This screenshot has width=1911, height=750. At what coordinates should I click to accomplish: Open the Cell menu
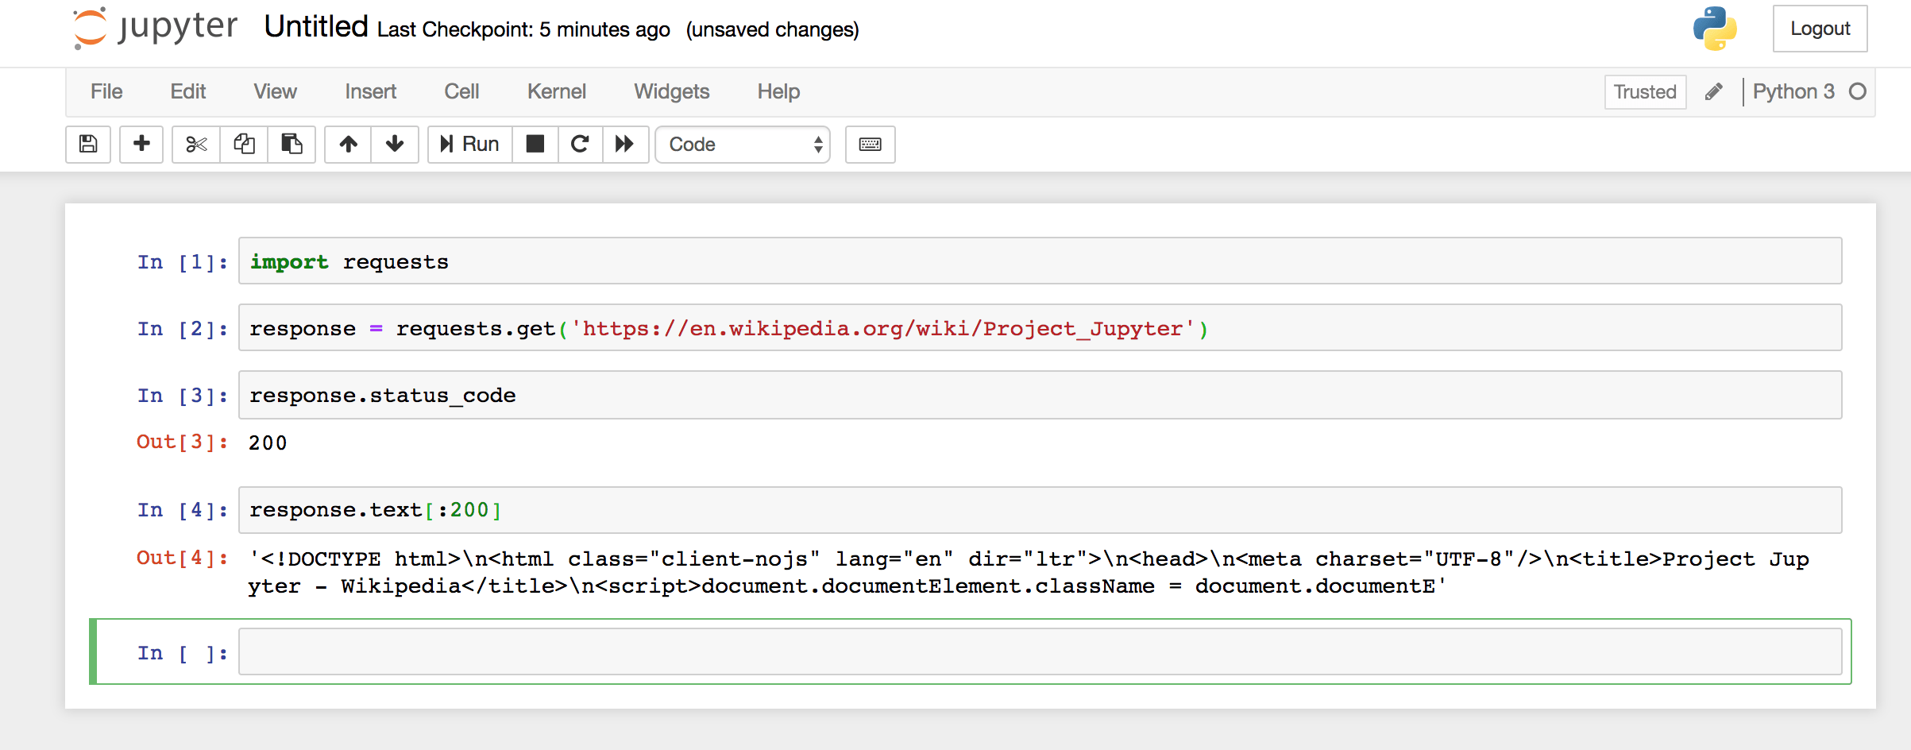[x=461, y=91]
